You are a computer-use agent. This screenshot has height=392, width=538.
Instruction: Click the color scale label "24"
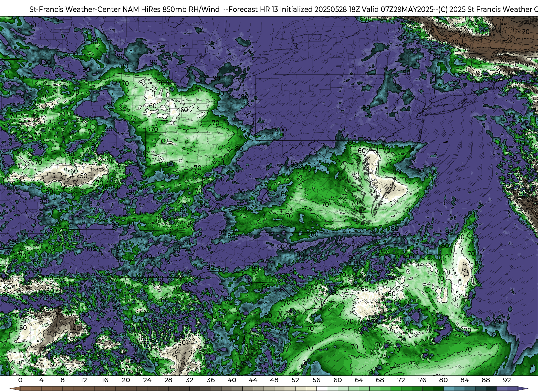(147, 380)
